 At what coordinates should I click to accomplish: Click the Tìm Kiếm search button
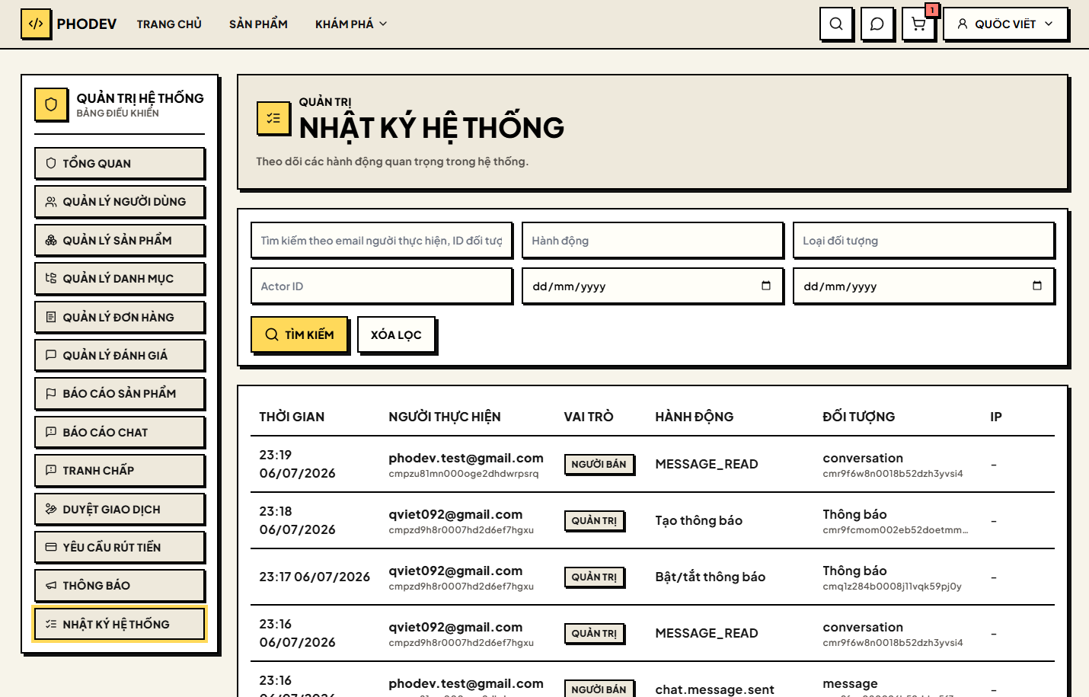pyautogui.click(x=299, y=334)
